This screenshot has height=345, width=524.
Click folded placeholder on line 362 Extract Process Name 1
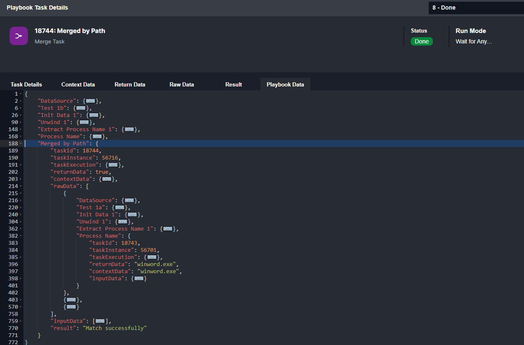[168, 229]
